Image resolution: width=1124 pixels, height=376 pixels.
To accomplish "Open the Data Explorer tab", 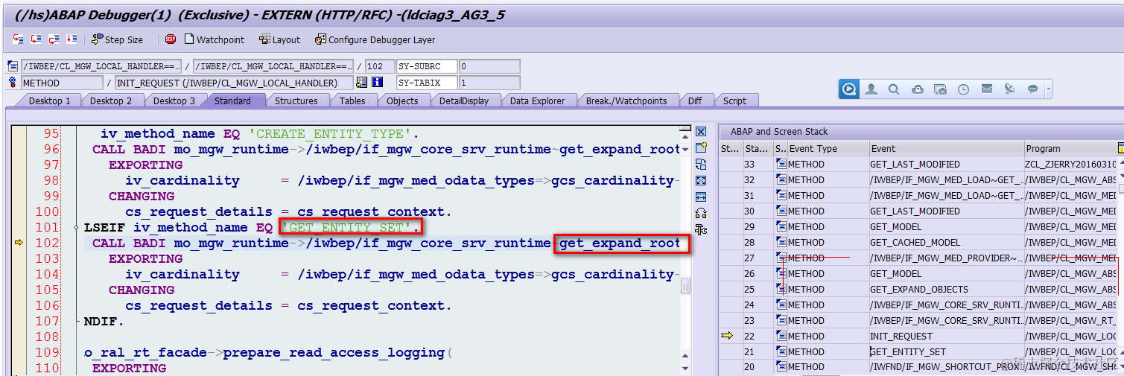I will 537,101.
